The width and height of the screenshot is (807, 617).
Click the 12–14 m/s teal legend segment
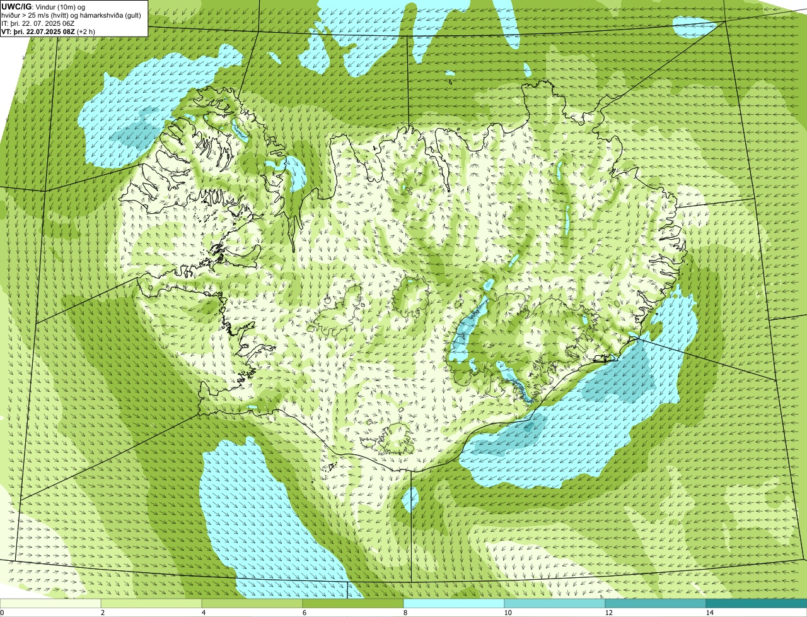point(656,603)
